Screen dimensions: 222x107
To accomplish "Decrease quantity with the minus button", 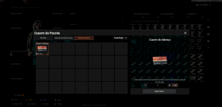I will [145, 85].
